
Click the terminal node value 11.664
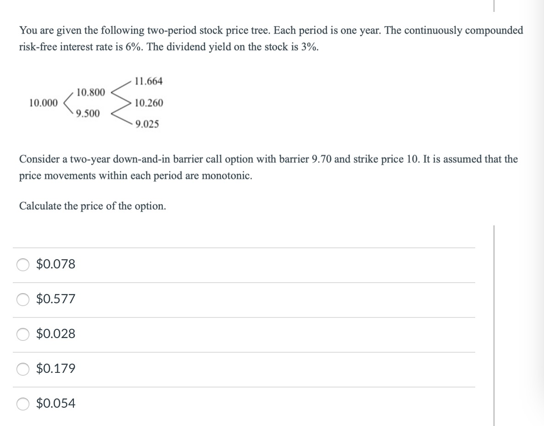pyautogui.click(x=149, y=81)
